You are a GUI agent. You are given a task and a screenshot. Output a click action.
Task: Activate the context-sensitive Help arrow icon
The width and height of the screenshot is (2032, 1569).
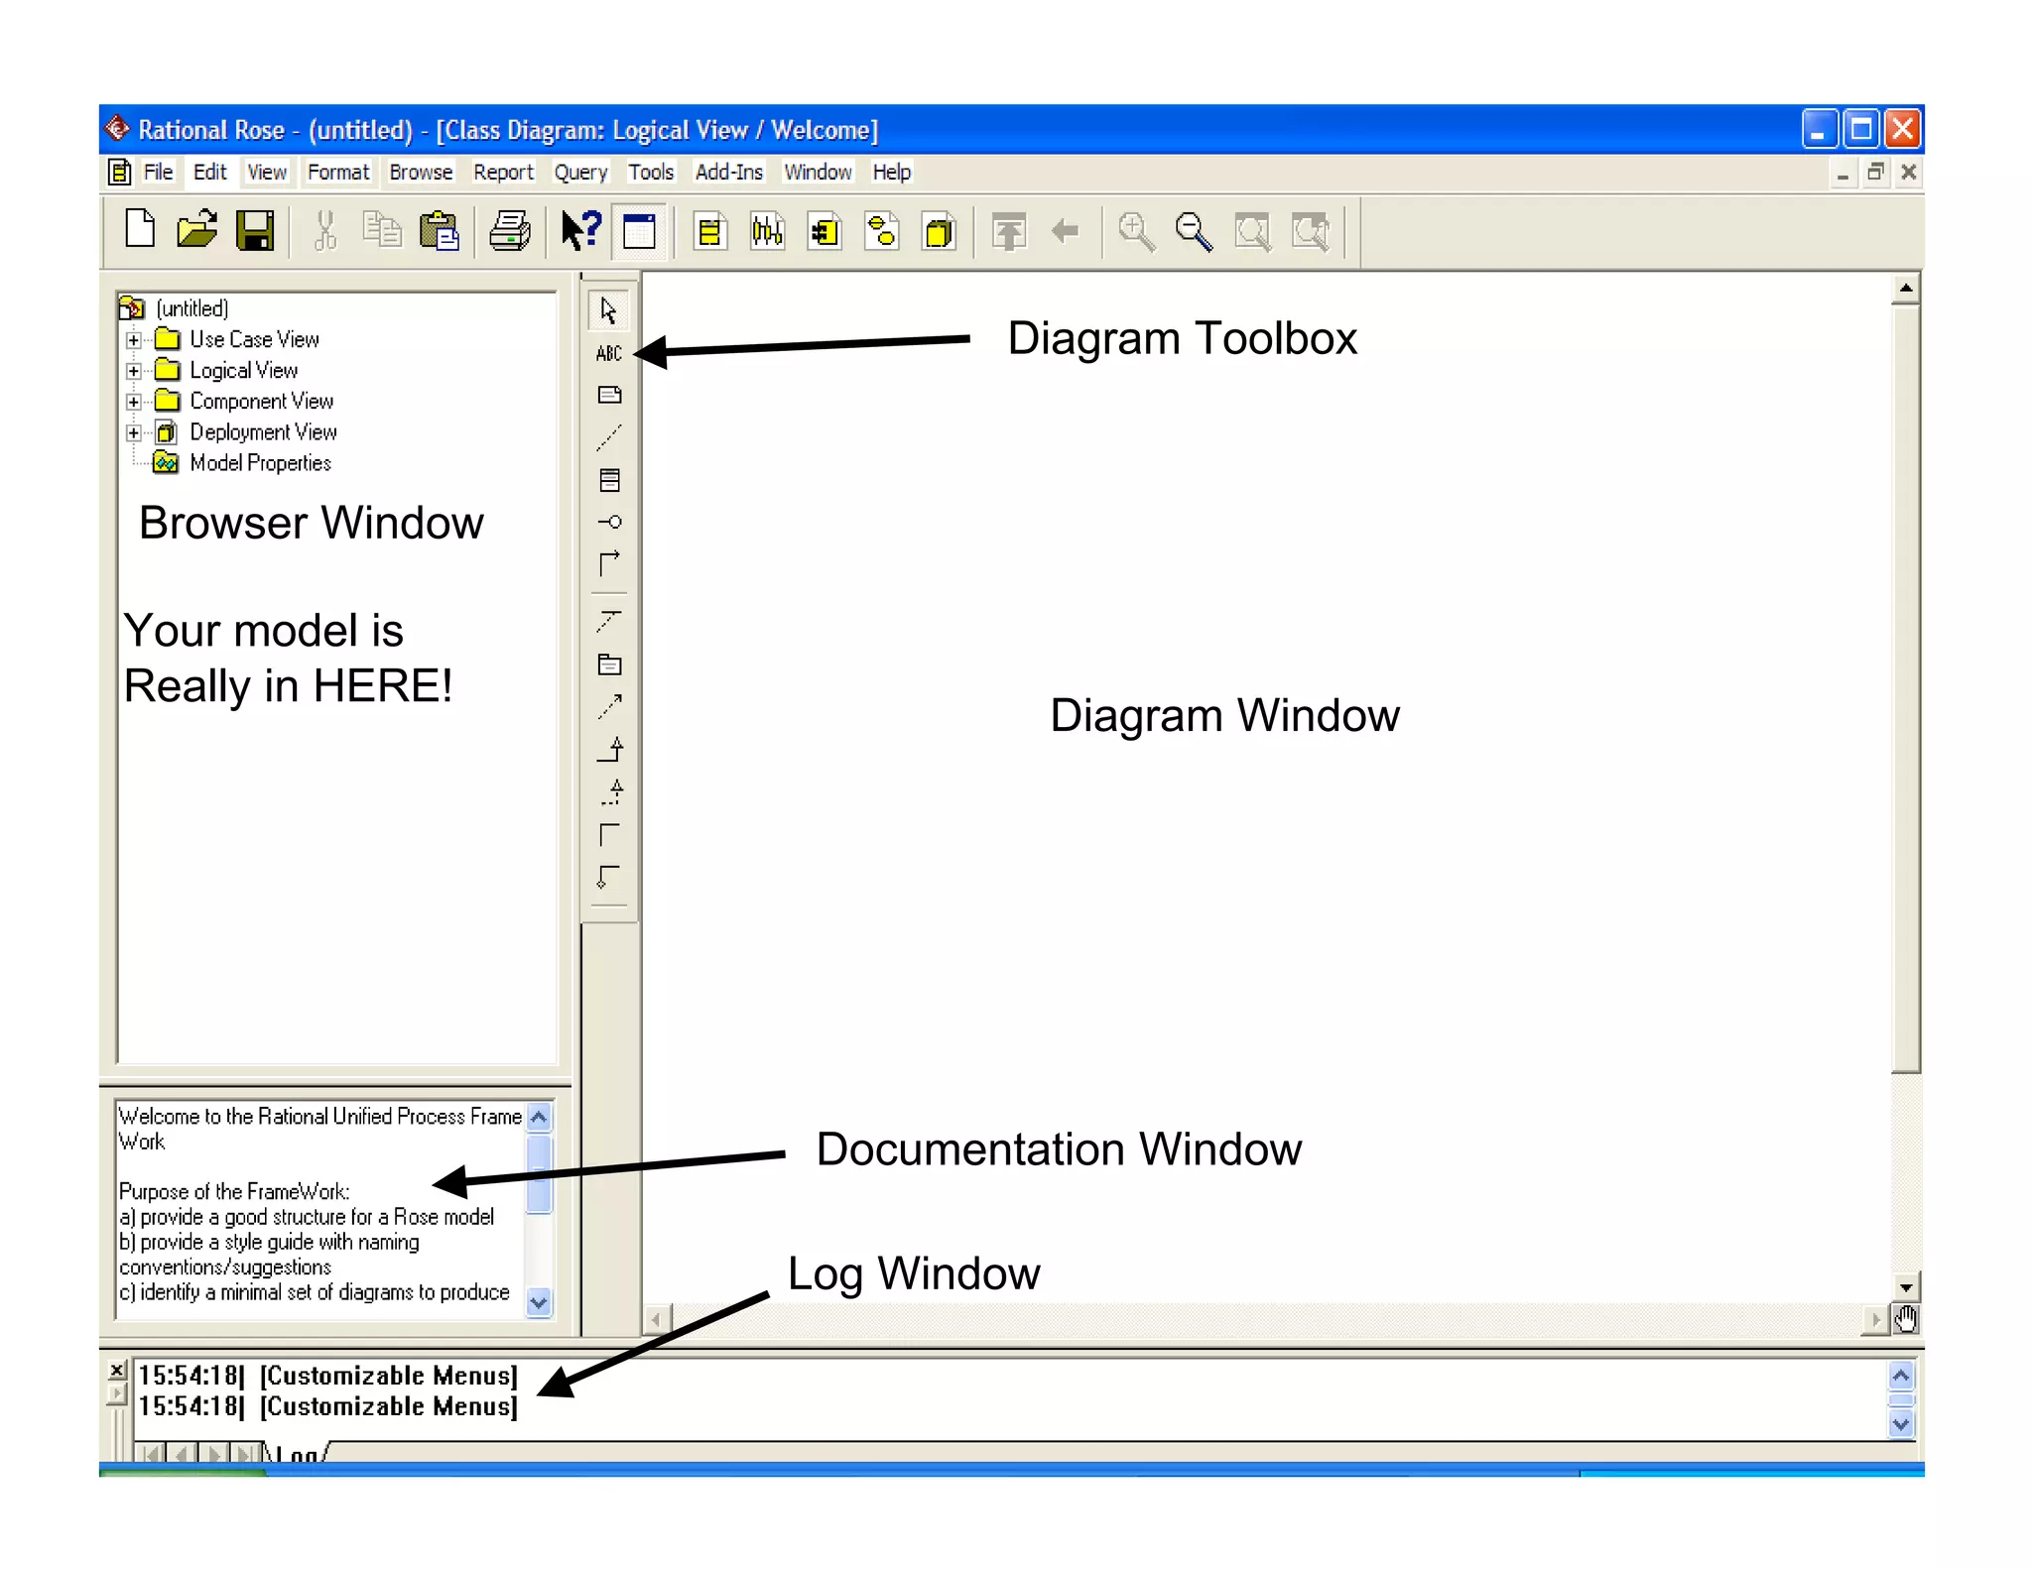coord(580,231)
